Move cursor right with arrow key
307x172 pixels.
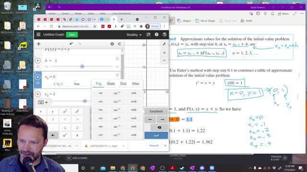click(x=162, y=119)
